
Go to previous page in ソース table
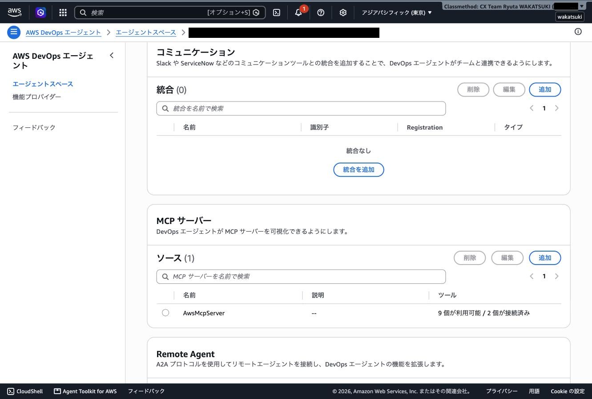tap(532, 276)
